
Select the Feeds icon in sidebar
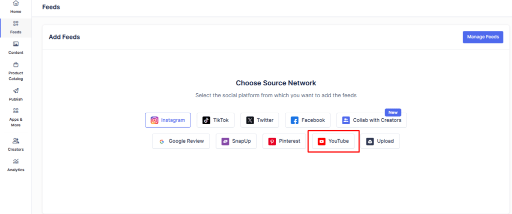point(15,23)
